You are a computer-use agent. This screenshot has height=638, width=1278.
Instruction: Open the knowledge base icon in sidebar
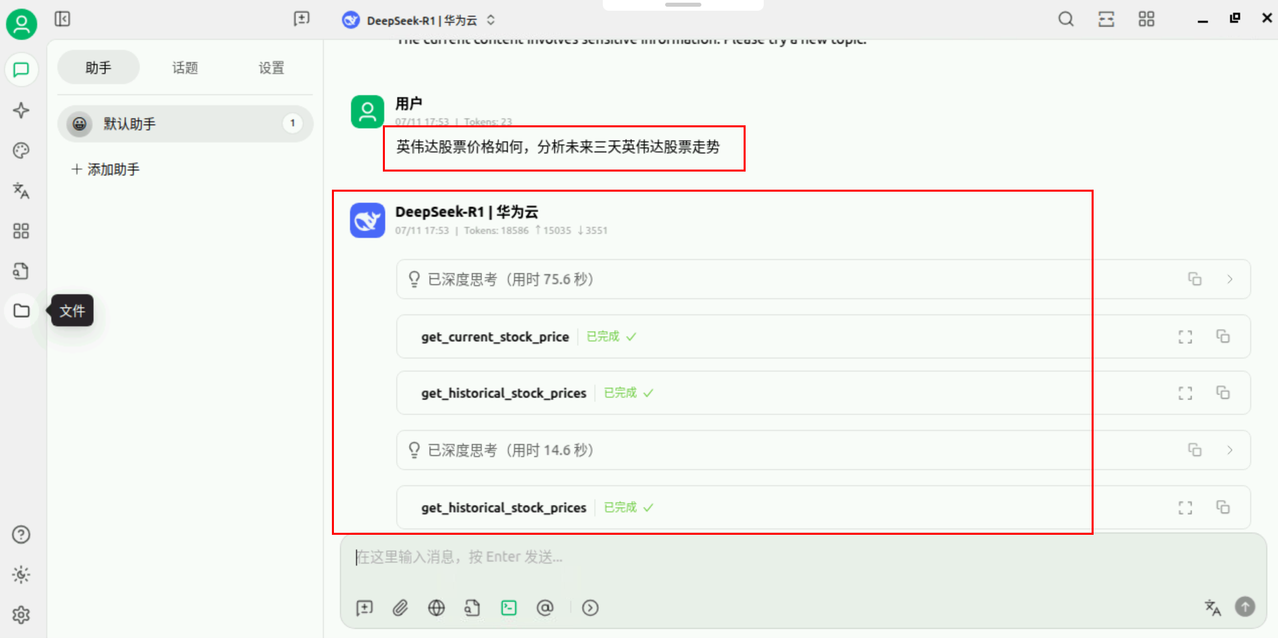[21, 271]
